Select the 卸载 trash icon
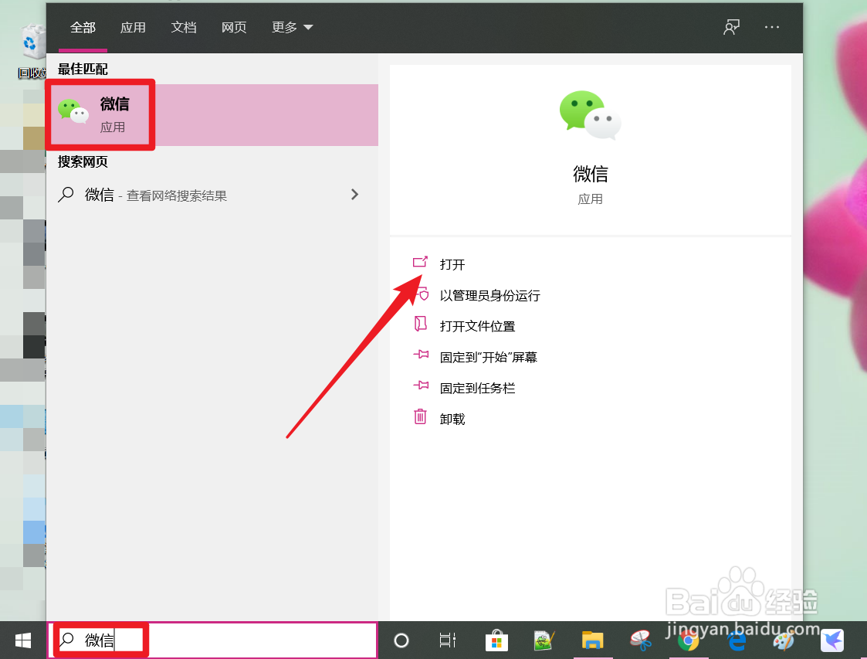The image size is (867, 659). (420, 416)
